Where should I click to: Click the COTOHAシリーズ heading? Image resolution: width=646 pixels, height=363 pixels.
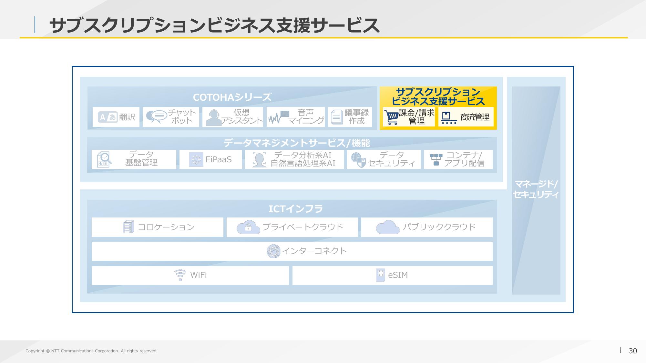click(232, 97)
